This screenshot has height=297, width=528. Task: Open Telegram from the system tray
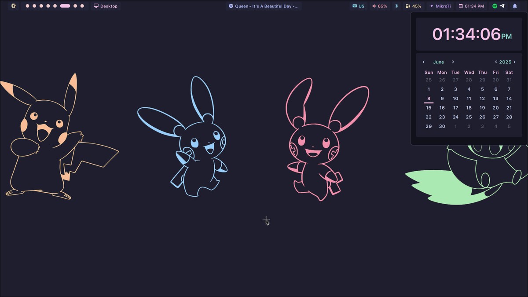pos(502,6)
